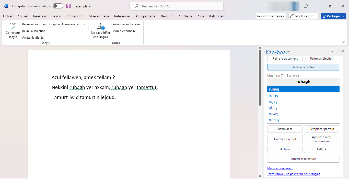Open the Mise en page tab
The image size is (349, 179).
pos(99,16)
